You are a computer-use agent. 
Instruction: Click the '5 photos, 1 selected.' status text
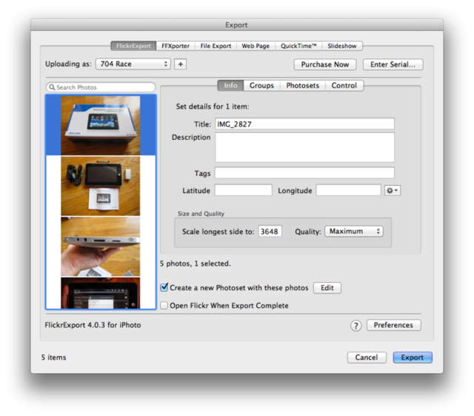196,264
